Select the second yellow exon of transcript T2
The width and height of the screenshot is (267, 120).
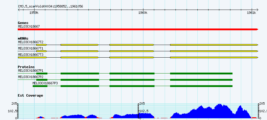[x=79, y=45]
